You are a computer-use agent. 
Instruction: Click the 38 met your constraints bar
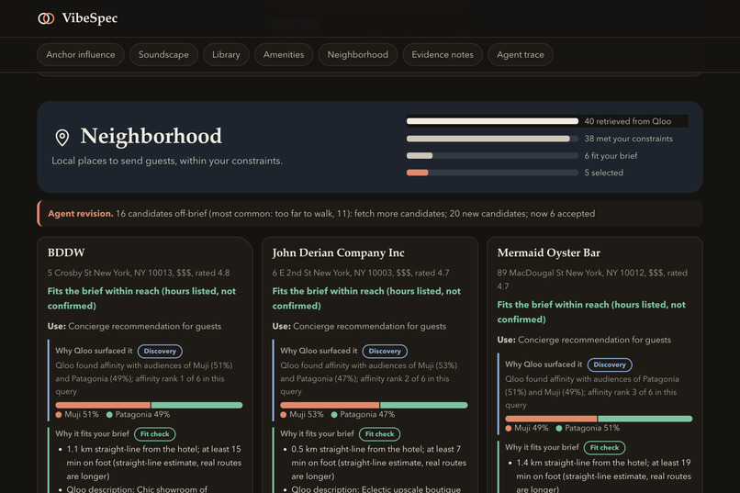coord(492,139)
